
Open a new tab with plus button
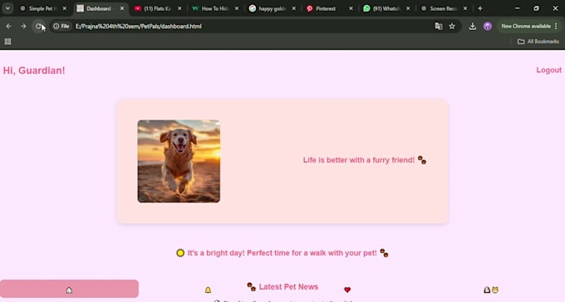coord(480,8)
